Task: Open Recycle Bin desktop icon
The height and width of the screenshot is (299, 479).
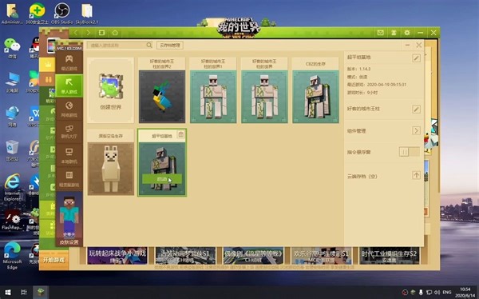Action: 12,151
